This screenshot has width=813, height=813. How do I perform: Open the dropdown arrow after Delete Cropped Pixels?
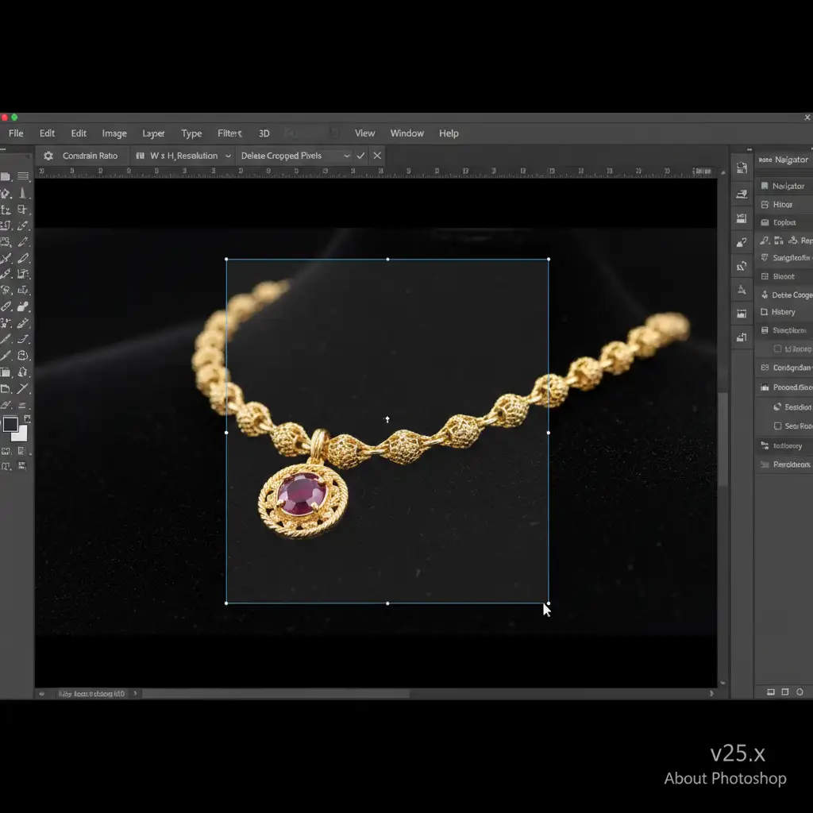[346, 156]
